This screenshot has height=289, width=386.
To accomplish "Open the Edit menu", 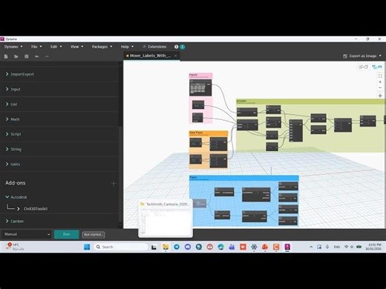I will pyautogui.click(x=56, y=47).
